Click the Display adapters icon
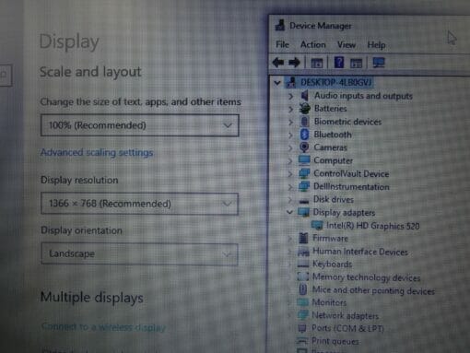Image resolution: width=470 pixels, height=353 pixels. pos(303,212)
